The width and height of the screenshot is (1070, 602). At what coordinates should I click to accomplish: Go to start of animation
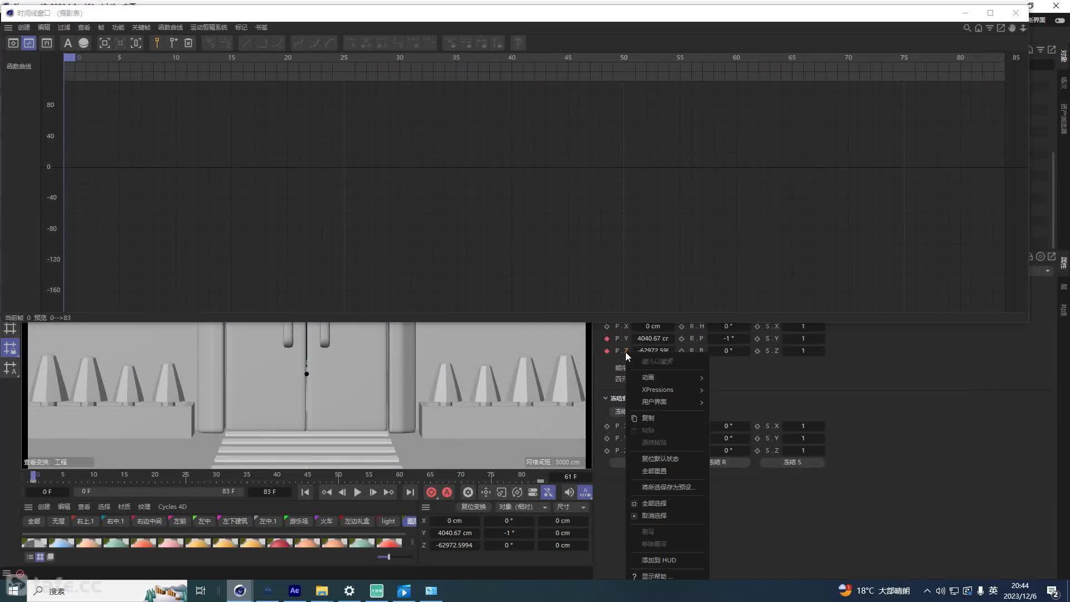coord(305,492)
